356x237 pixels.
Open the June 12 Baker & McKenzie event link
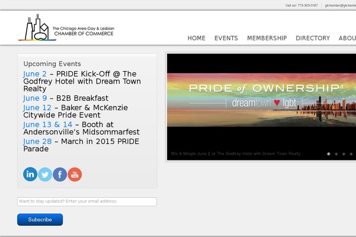37,108
